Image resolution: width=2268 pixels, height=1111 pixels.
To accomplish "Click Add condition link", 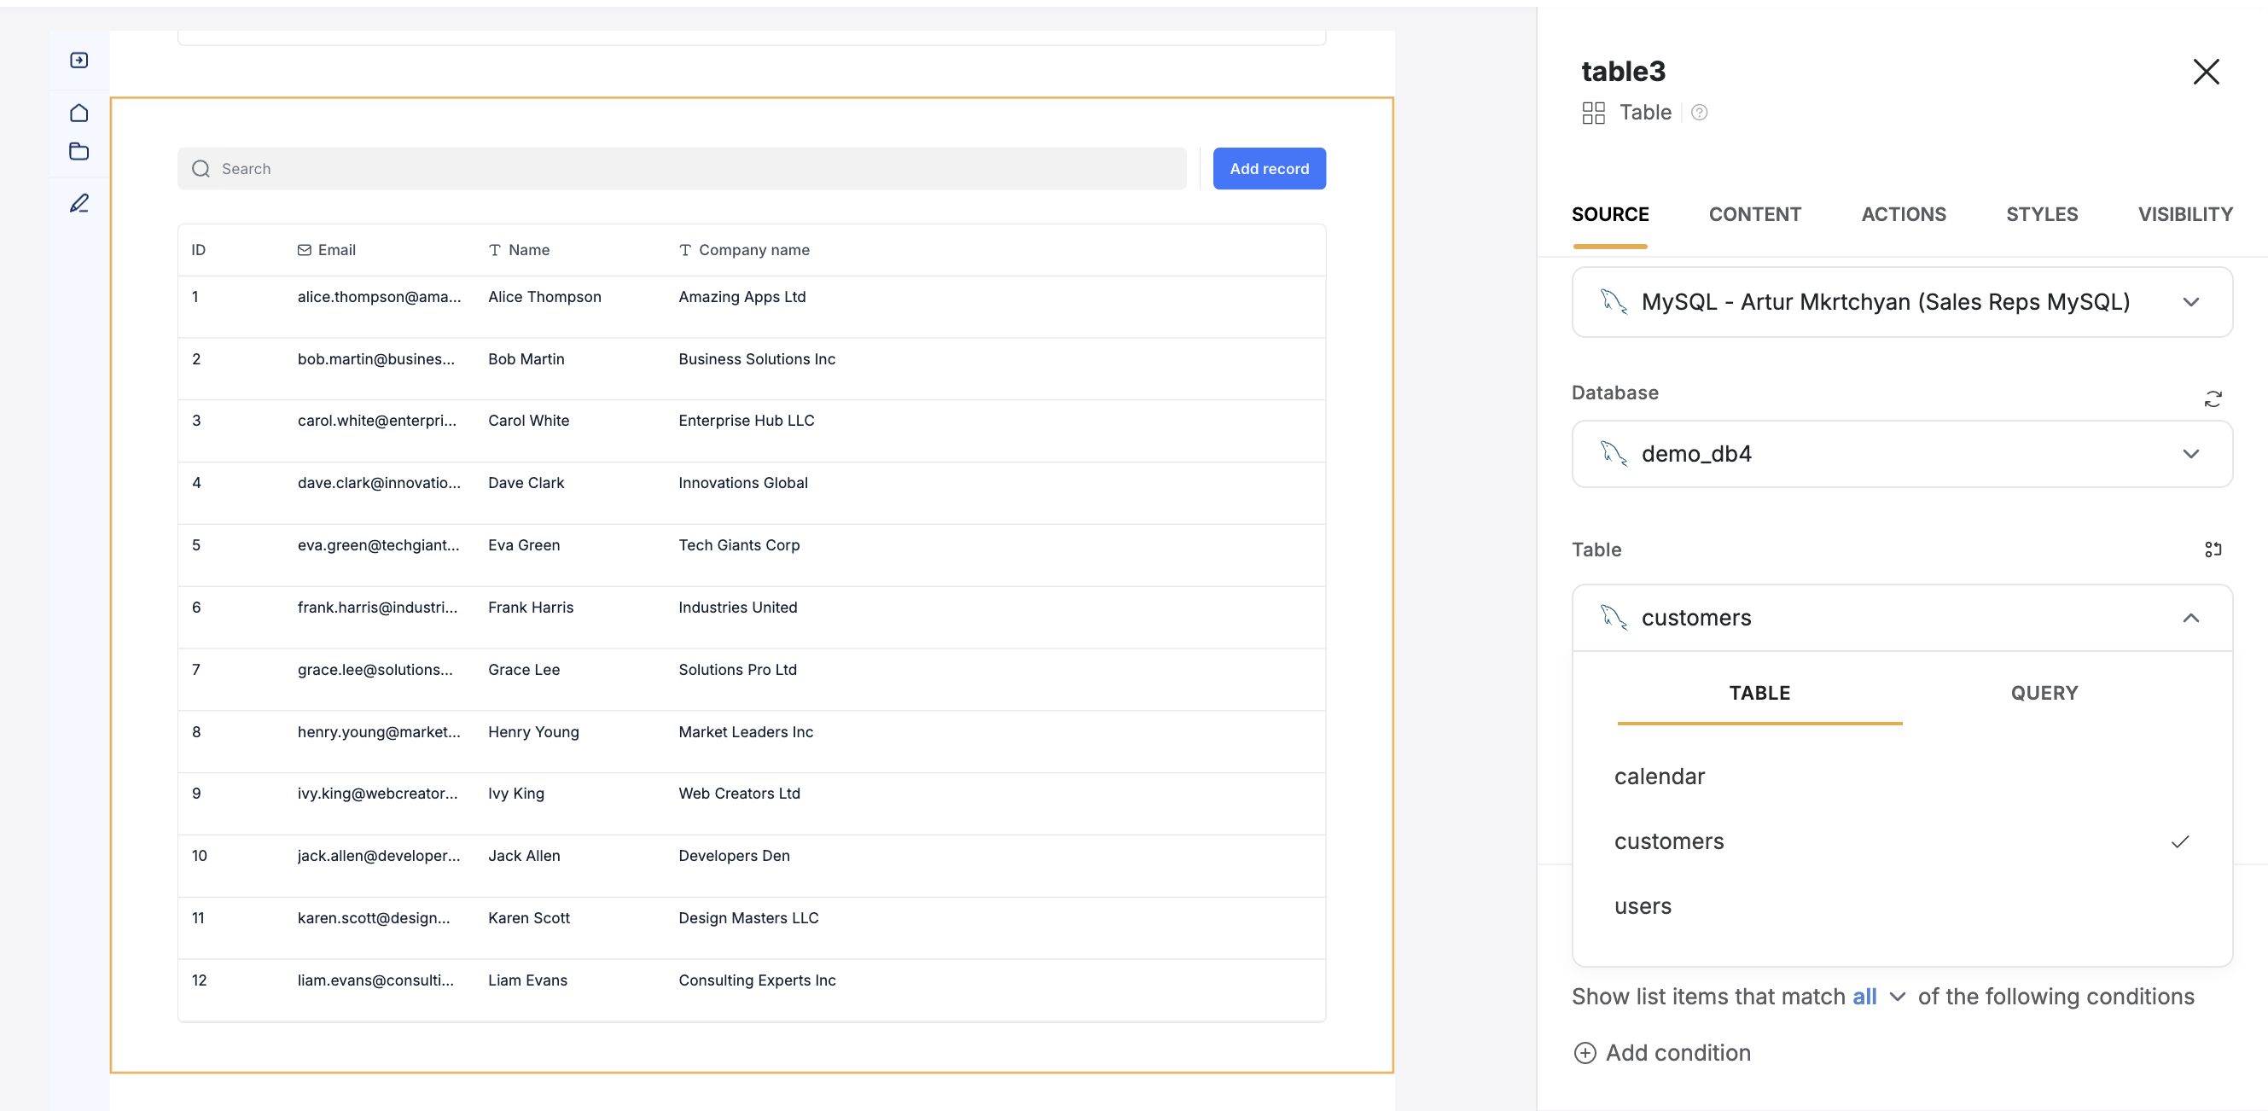I will [1678, 1053].
